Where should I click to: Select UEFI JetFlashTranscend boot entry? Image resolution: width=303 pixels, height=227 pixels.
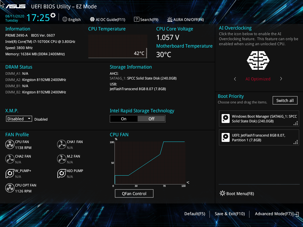[259, 137]
